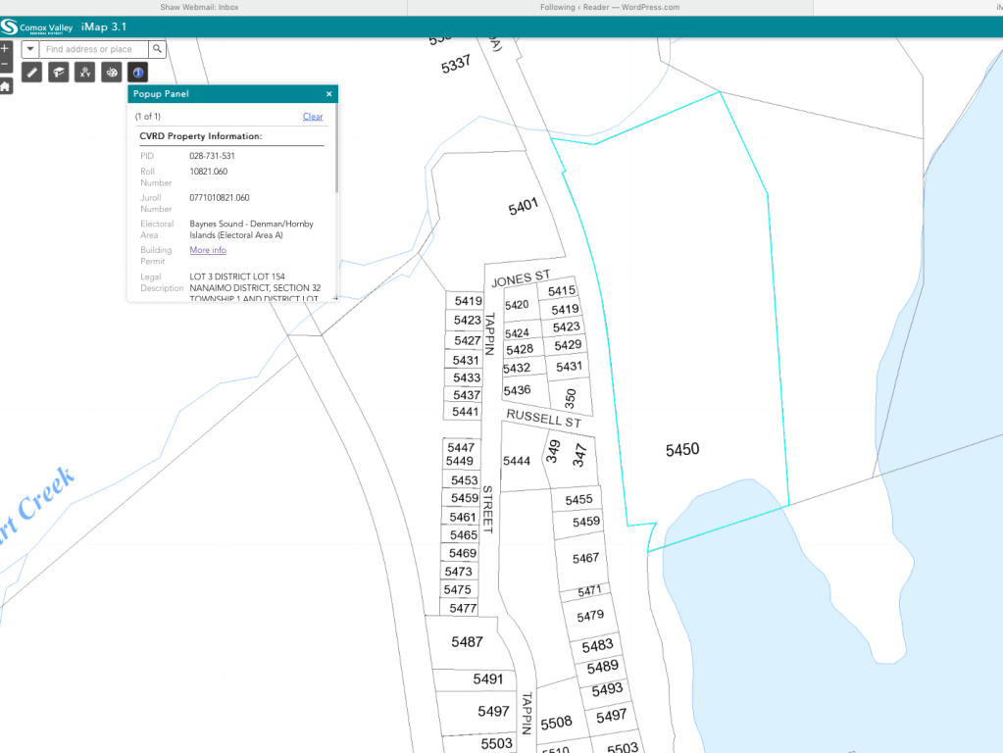Screen dimensions: 1003x753
Task: Close the Popup Panel
Action: pyautogui.click(x=329, y=94)
